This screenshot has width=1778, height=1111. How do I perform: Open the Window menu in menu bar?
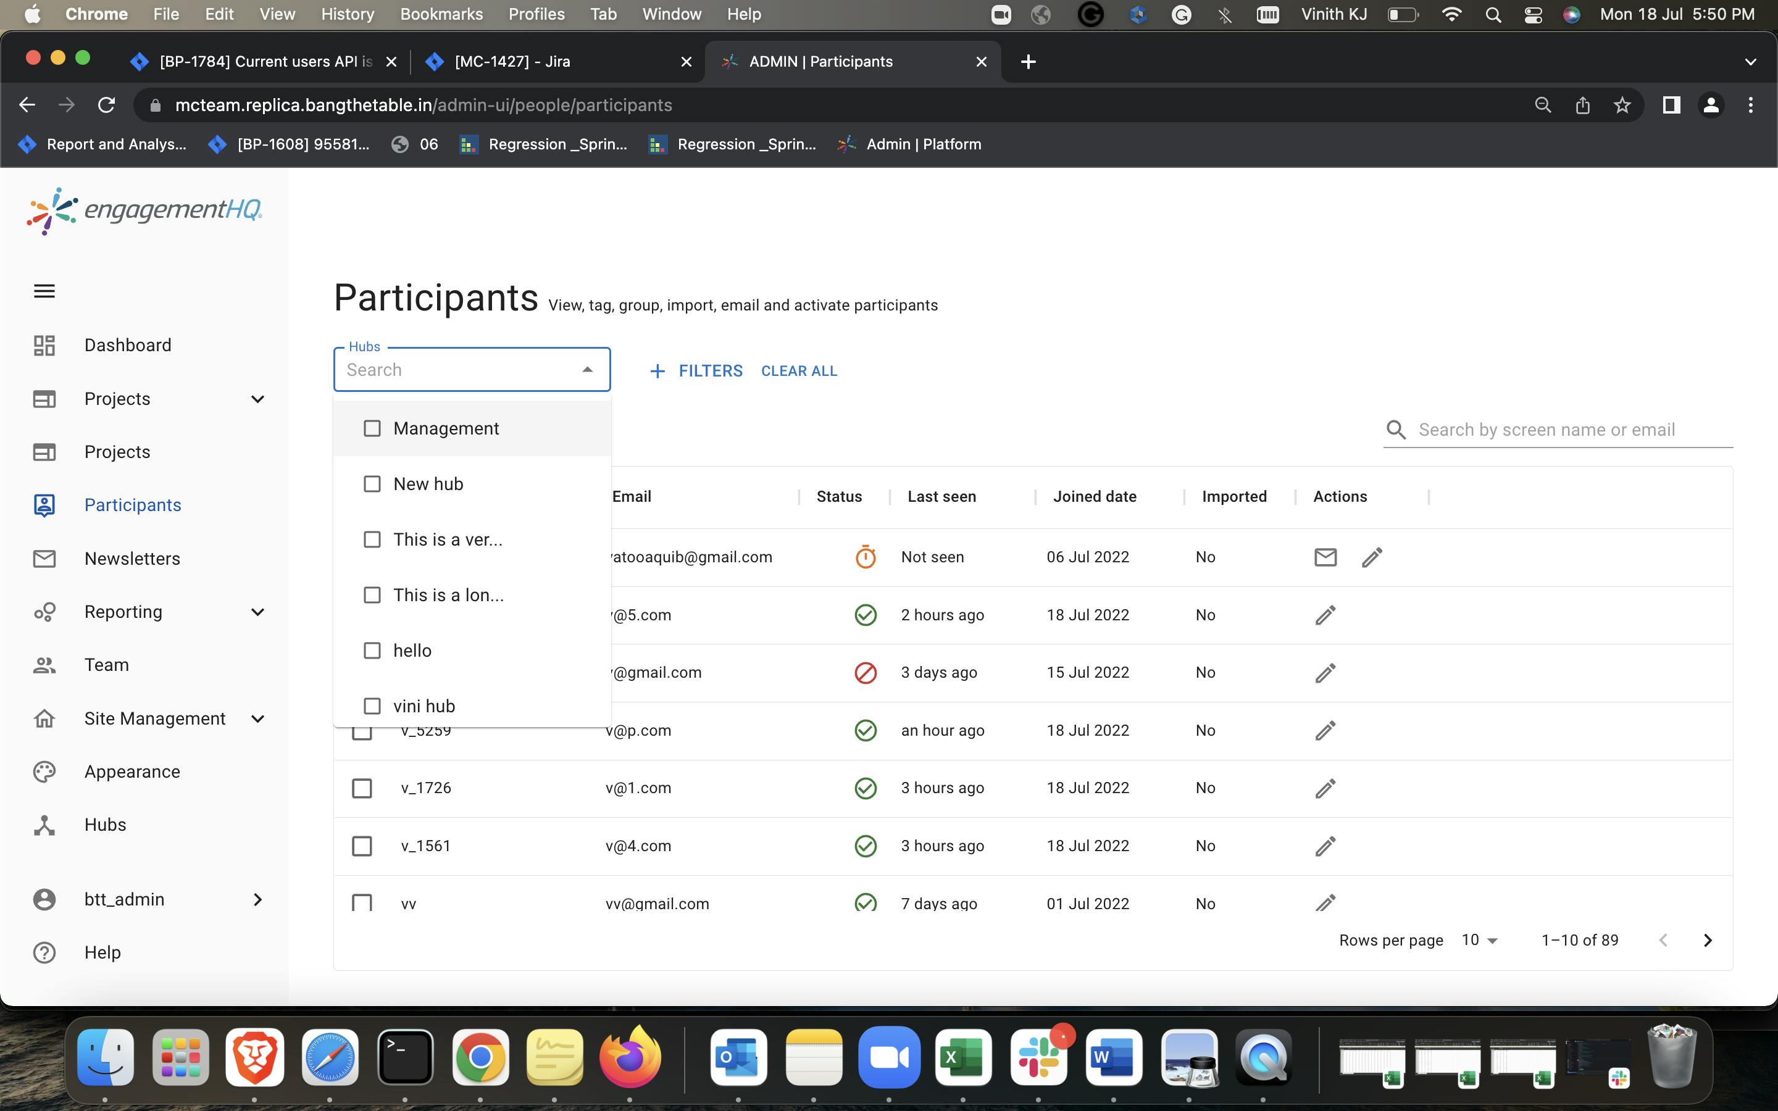coord(672,14)
